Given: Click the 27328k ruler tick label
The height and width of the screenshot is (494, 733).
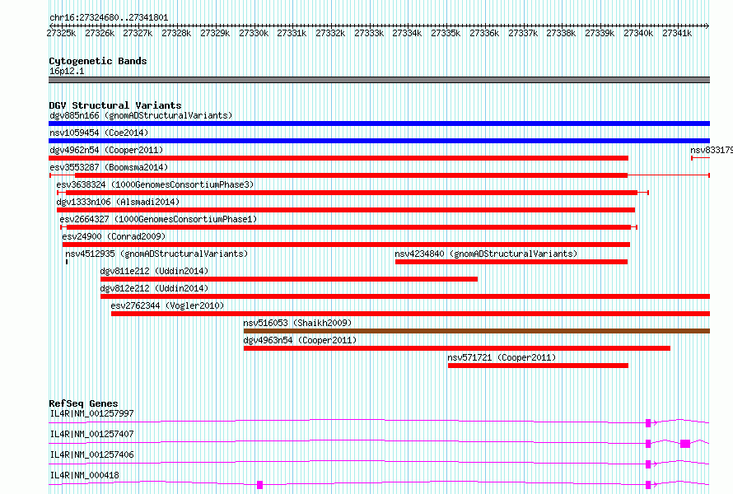Looking at the screenshot, I should (176, 33).
